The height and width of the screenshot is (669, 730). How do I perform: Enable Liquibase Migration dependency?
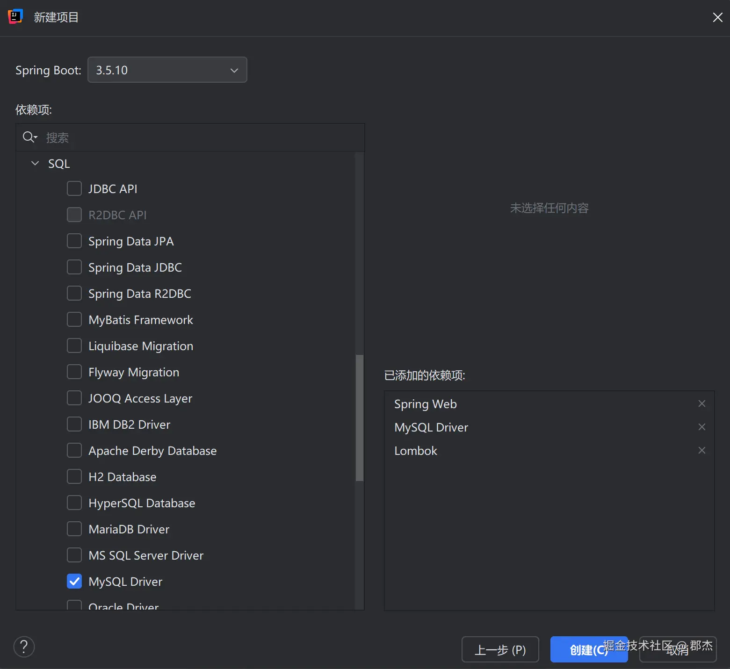[x=74, y=345]
